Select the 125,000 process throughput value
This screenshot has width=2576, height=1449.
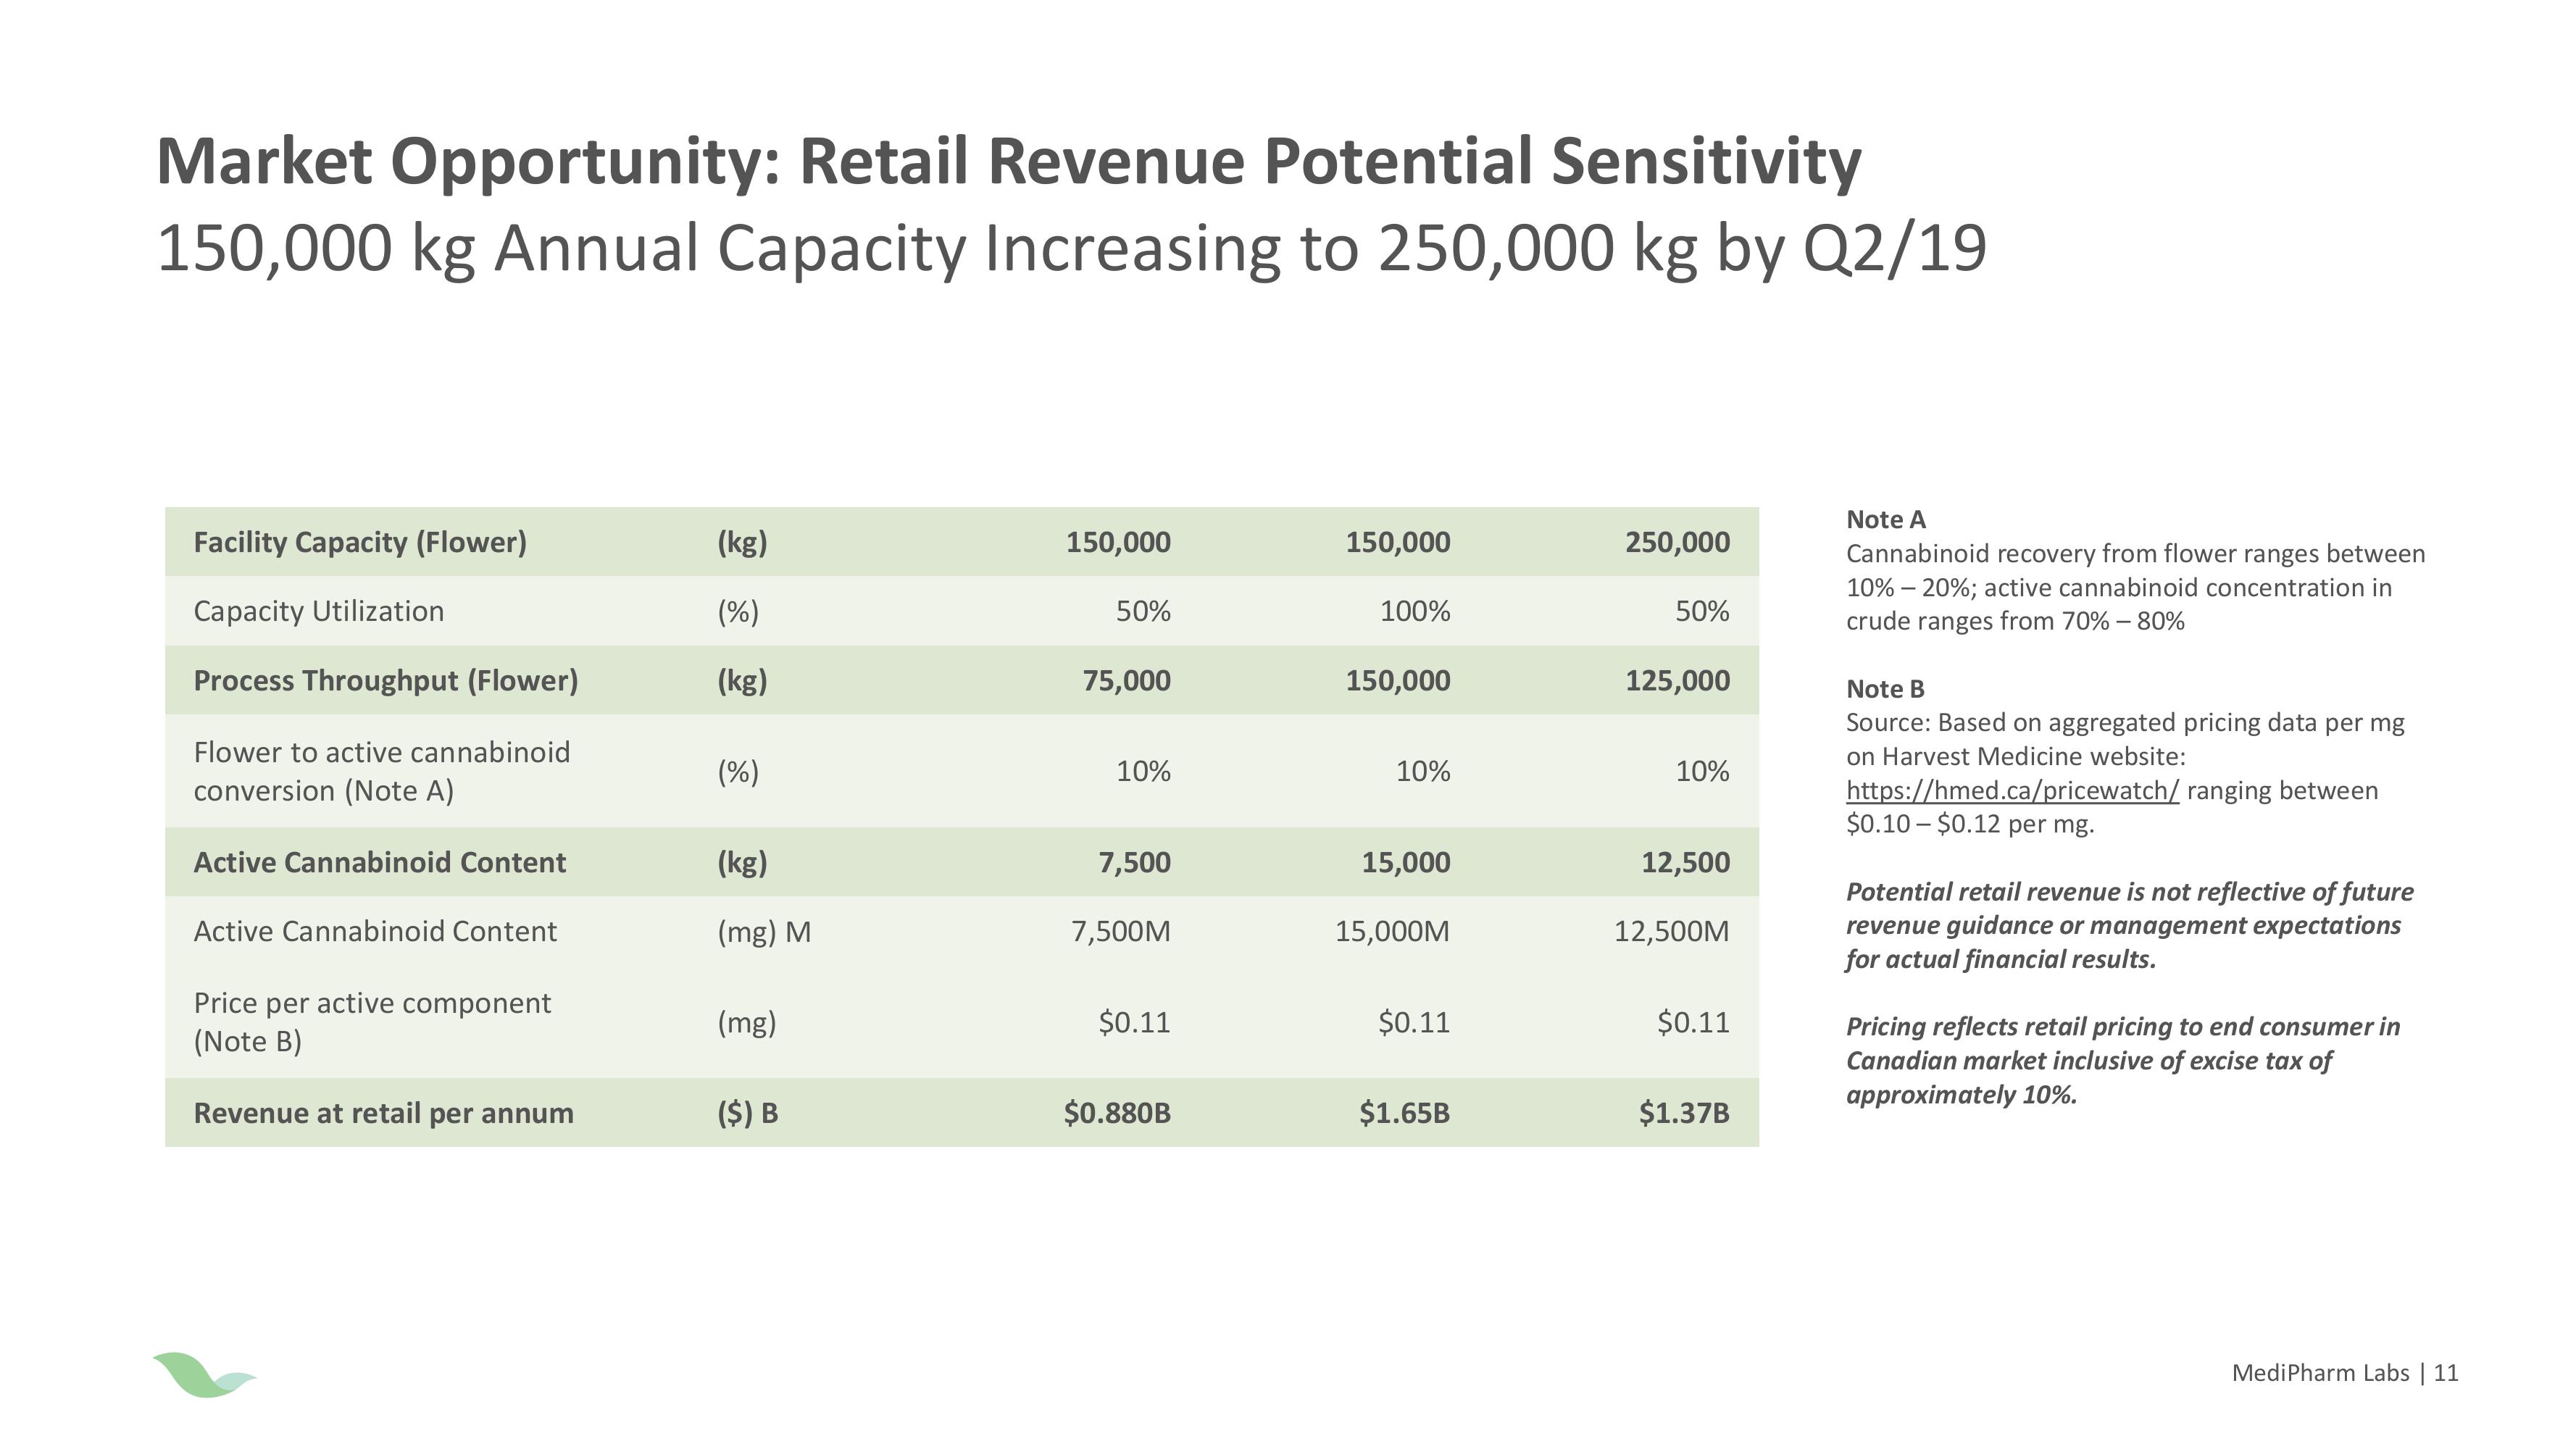pyautogui.click(x=1677, y=680)
